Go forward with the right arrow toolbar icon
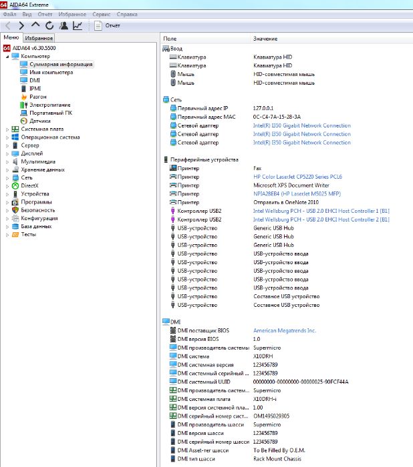Image resolution: width=413 pixels, height=467 pixels. pos(21,25)
